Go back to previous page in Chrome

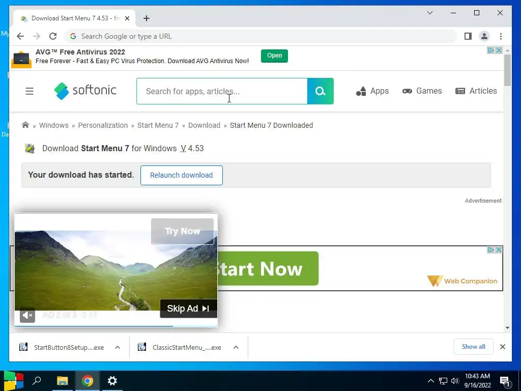click(x=20, y=36)
